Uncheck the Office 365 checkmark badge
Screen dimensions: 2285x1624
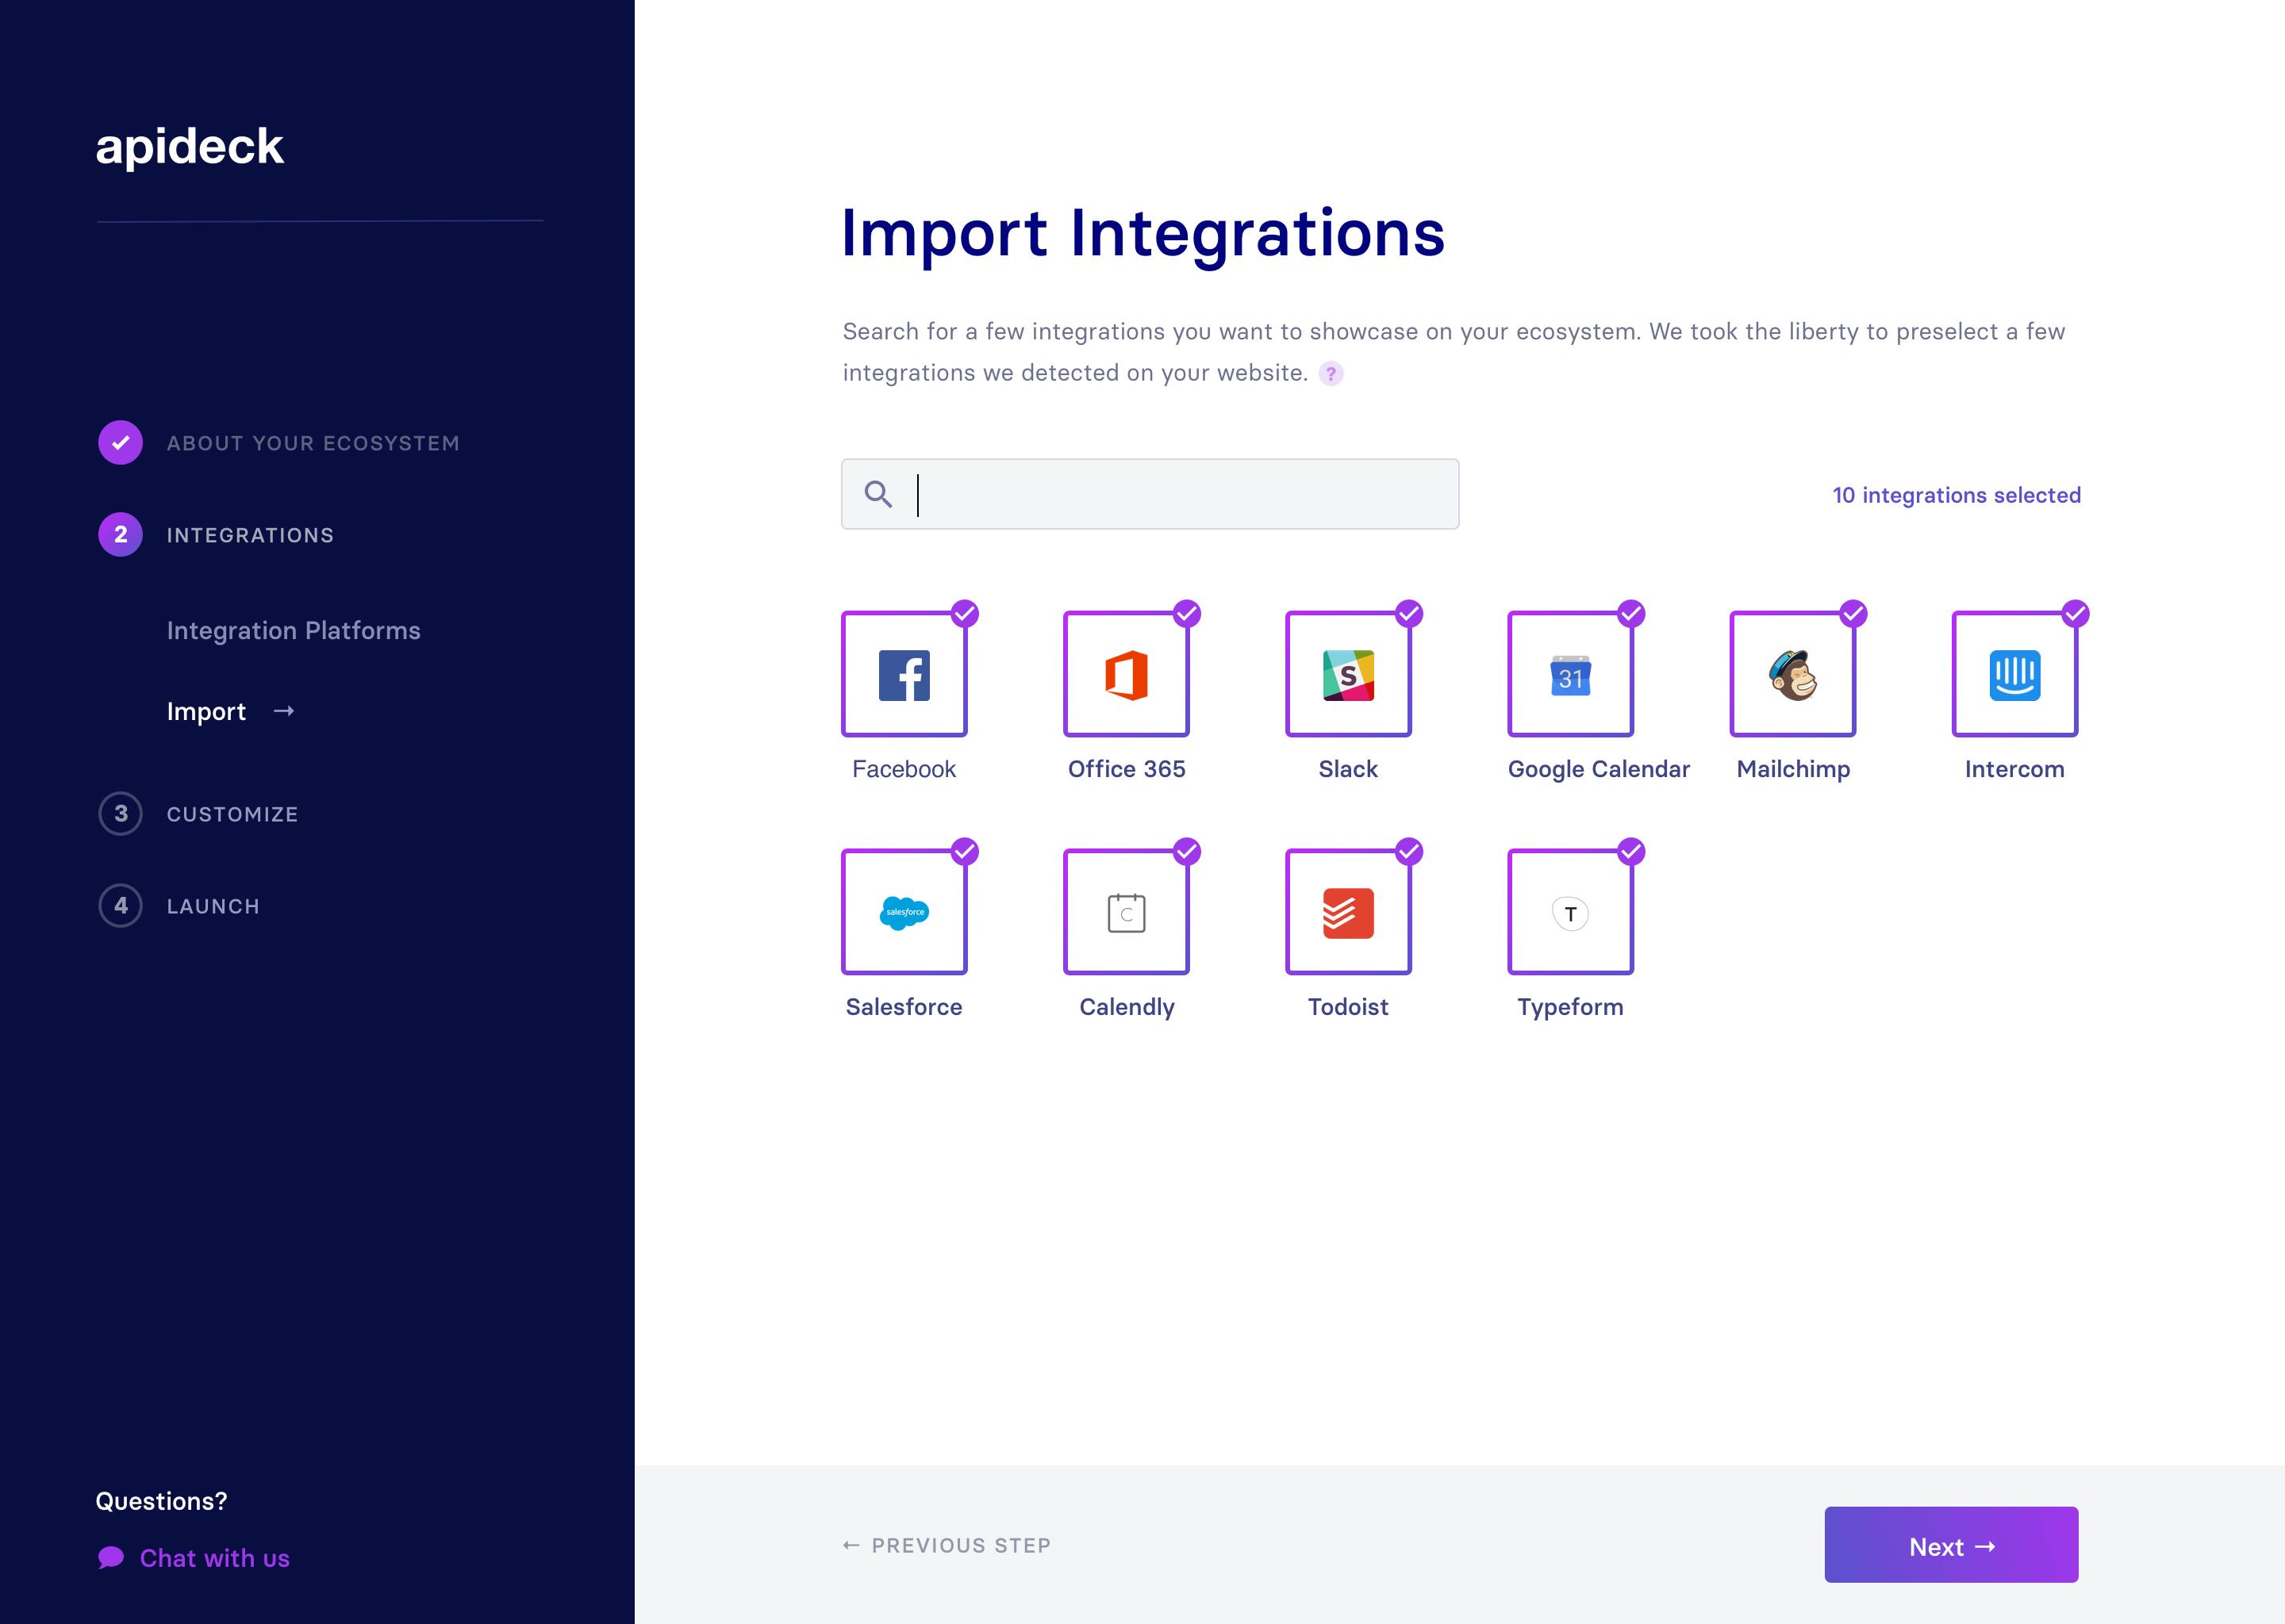(1186, 613)
